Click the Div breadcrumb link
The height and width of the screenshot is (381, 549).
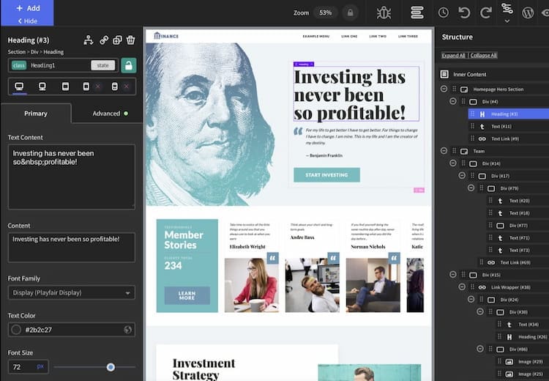(x=34, y=52)
